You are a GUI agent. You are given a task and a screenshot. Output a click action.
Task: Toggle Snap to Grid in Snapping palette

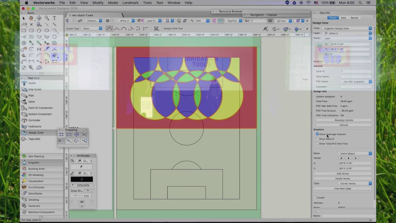click(61, 134)
